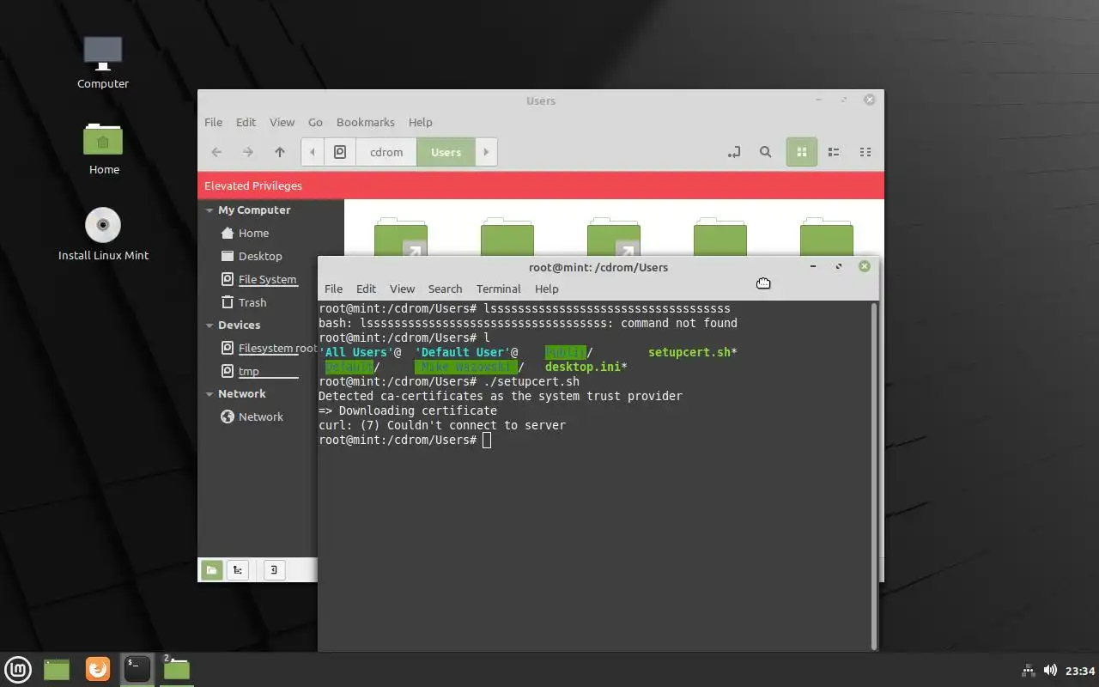Show tree view in the sidebar
Viewport: 1099px width, 687px height.
coord(238,569)
